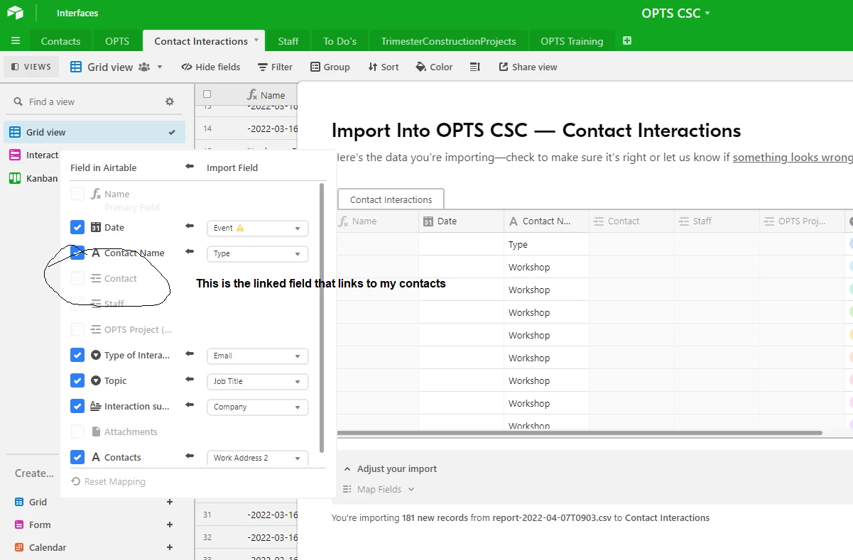
Task: Uncheck the Contacts field checkbox
Action: click(x=77, y=457)
